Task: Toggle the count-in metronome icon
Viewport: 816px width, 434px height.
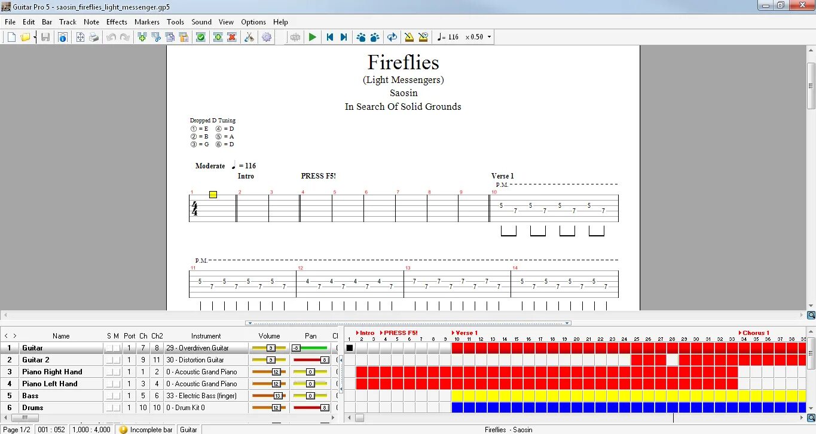Action: 423,37
